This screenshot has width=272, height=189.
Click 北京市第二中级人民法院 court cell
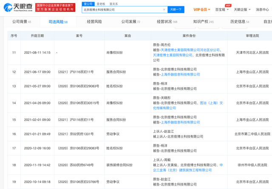(252, 134)
